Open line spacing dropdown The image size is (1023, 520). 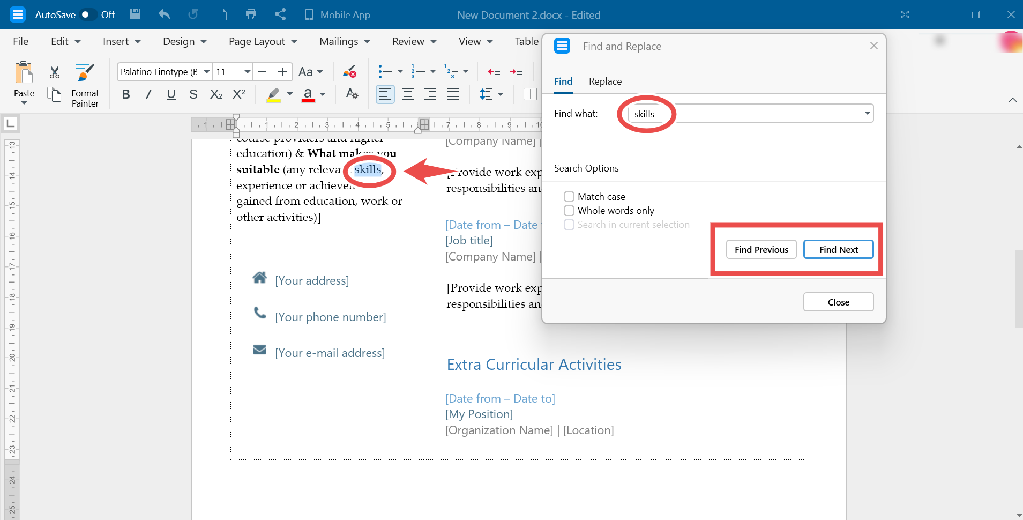pos(501,94)
